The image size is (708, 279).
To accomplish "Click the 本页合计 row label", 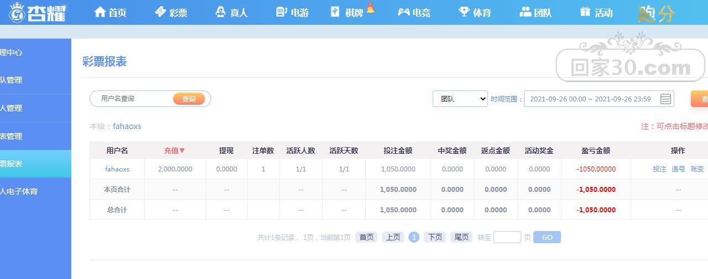I will [x=117, y=190].
